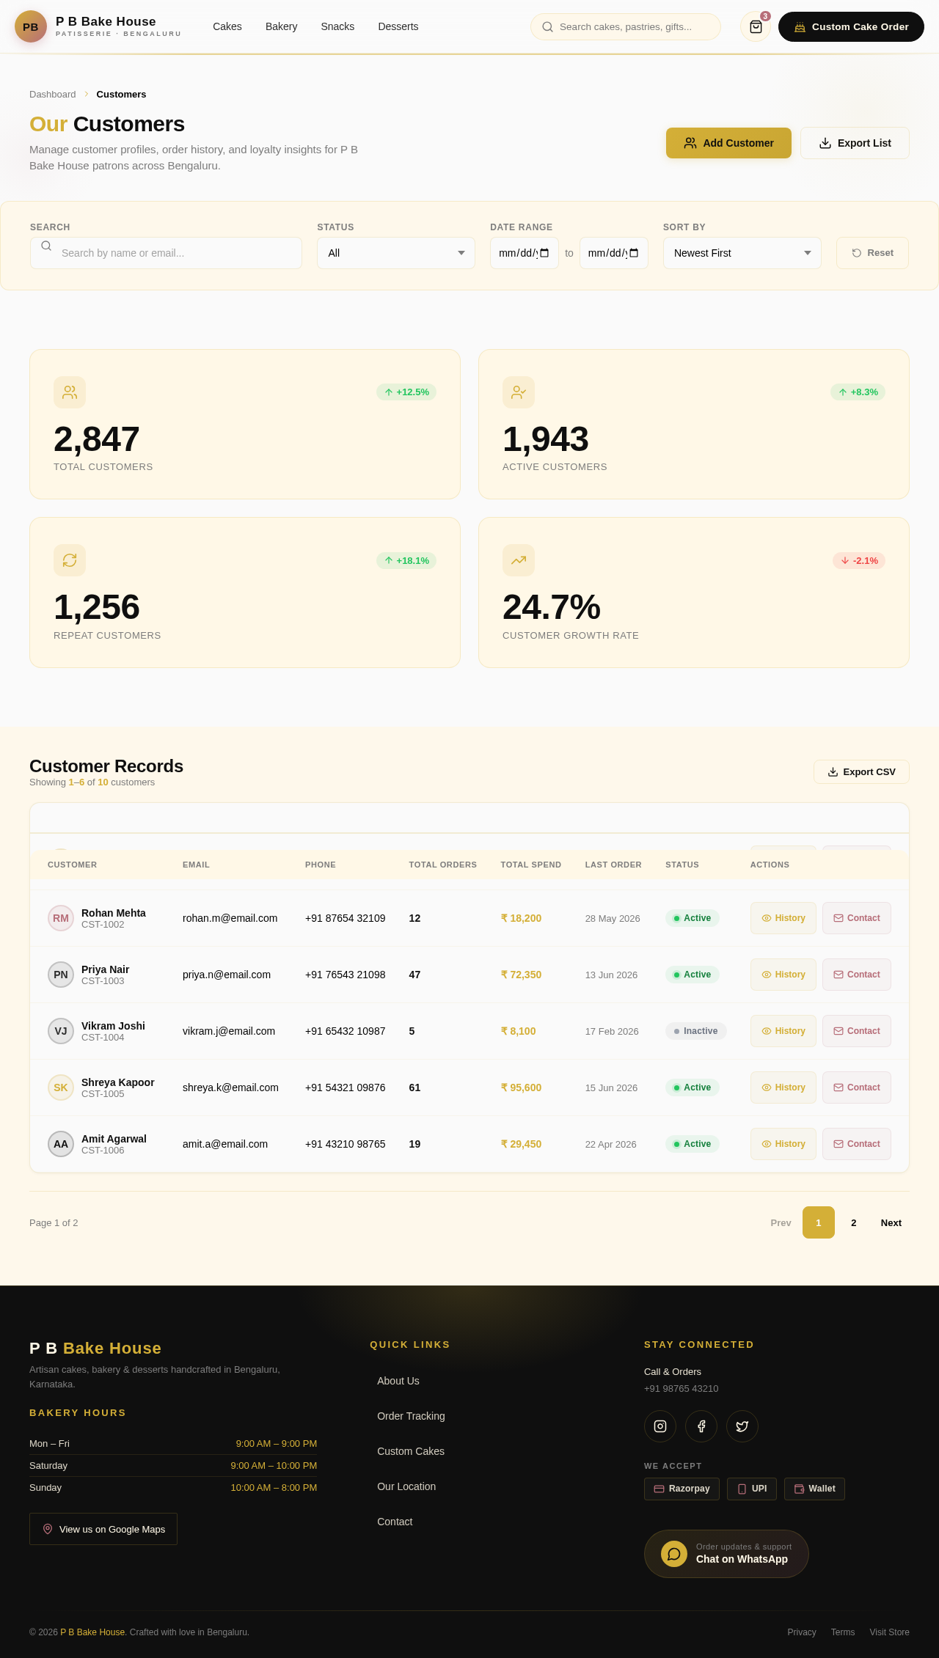Image resolution: width=939 pixels, height=1658 pixels.
Task: Open Cakes navigation menu
Action: 227,26
